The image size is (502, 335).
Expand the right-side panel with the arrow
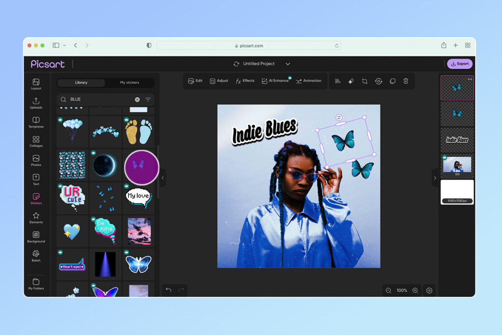coord(435,178)
